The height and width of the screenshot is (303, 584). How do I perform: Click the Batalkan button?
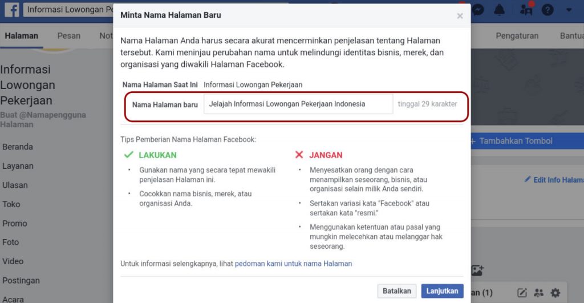[x=397, y=291]
